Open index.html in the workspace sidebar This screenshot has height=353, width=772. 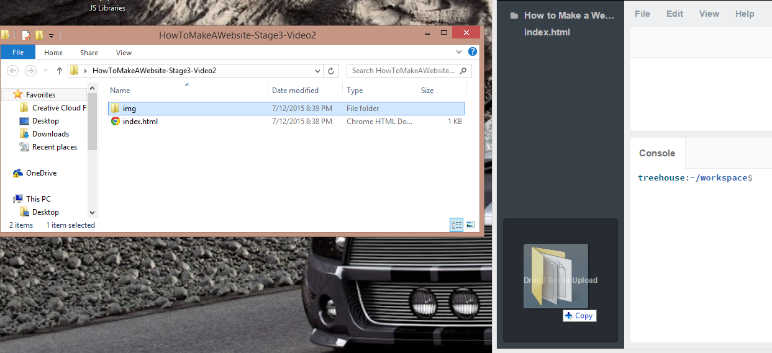547,32
